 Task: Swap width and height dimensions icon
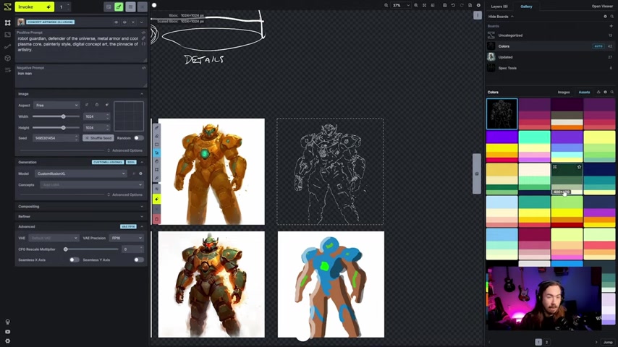click(x=87, y=105)
